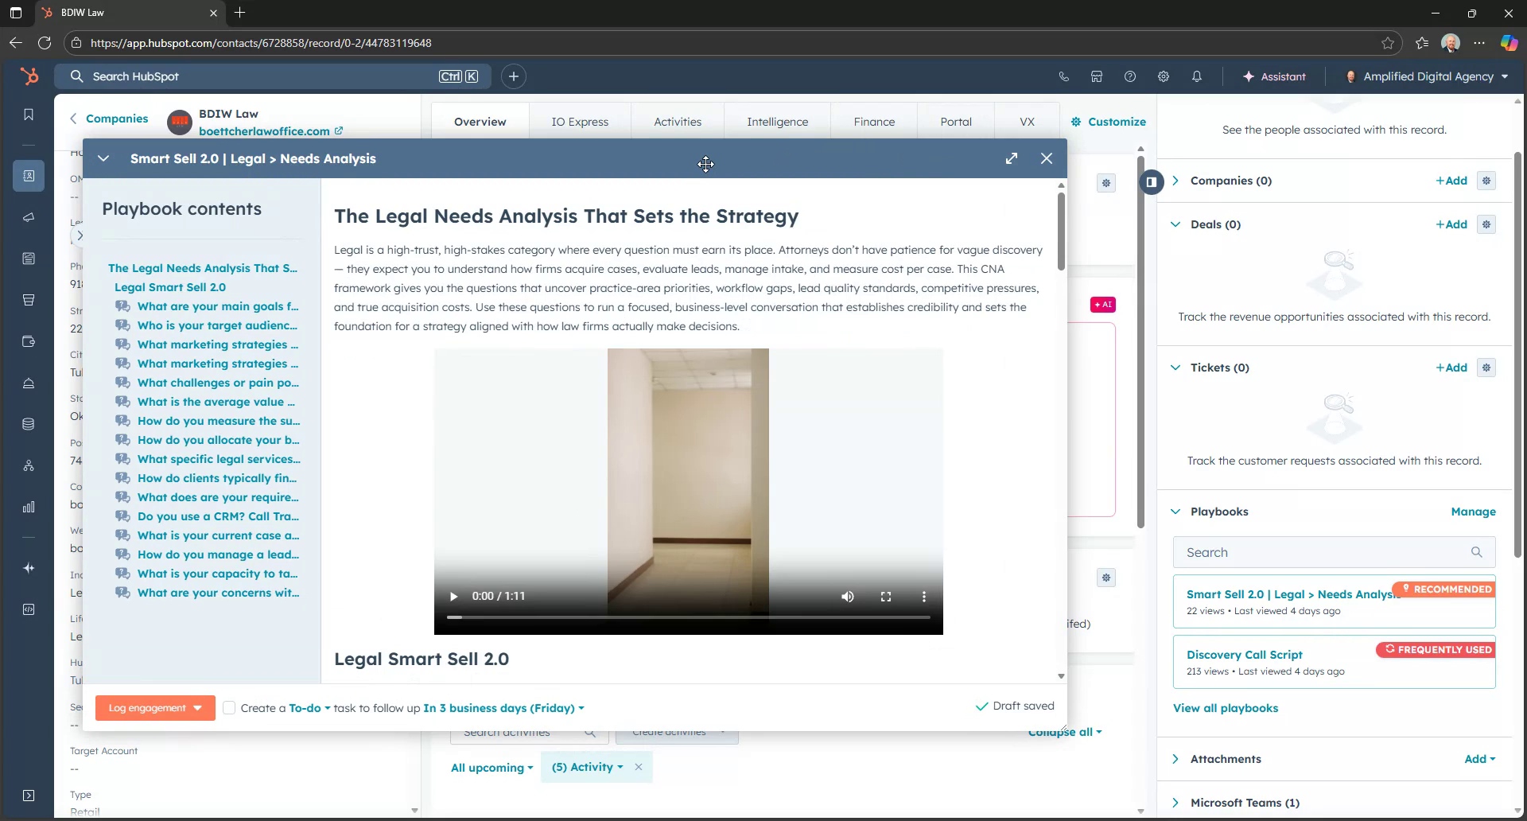The width and height of the screenshot is (1527, 821).
Task: Switch to the Intelligence tab
Action: coord(777,121)
